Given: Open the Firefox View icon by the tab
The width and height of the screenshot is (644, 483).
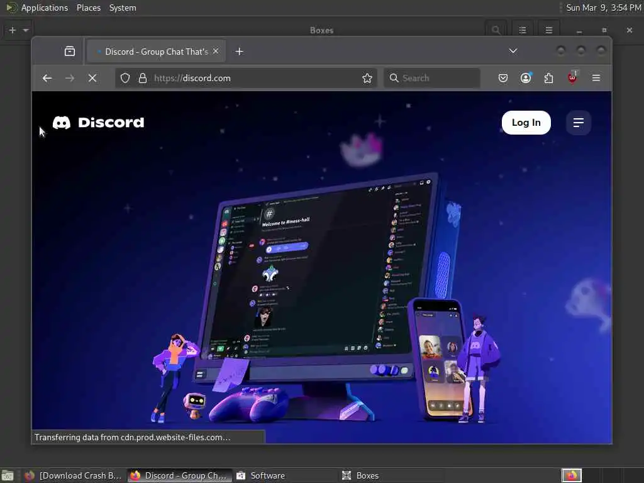Looking at the screenshot, I should click(x=70, y=52).
